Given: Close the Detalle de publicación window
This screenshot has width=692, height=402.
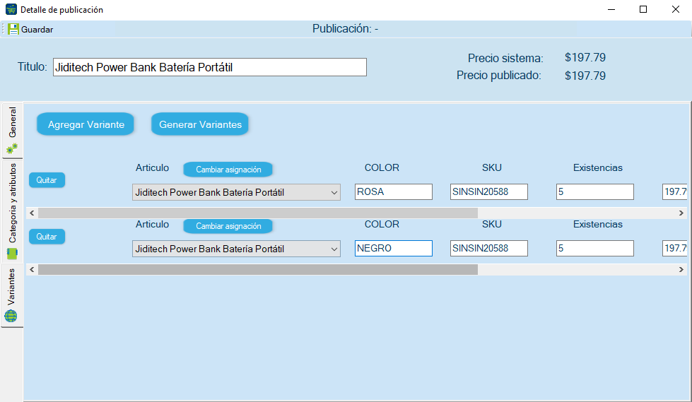Looking at the screenshot, I should tap(676, 9).
